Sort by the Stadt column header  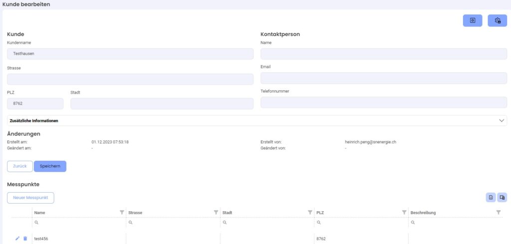pyautogui.click(x=227, y=213)
